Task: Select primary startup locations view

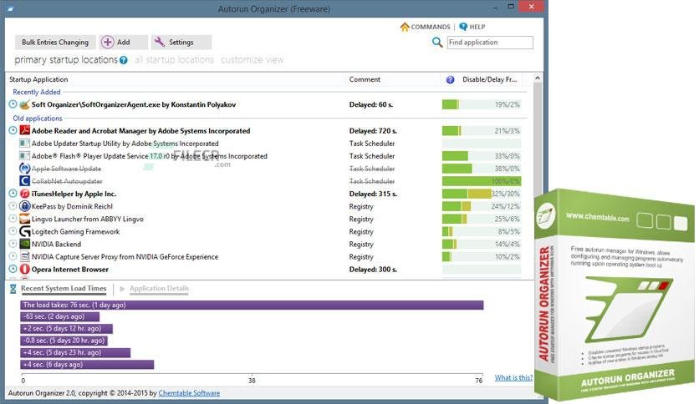Action: coord(66,59)
